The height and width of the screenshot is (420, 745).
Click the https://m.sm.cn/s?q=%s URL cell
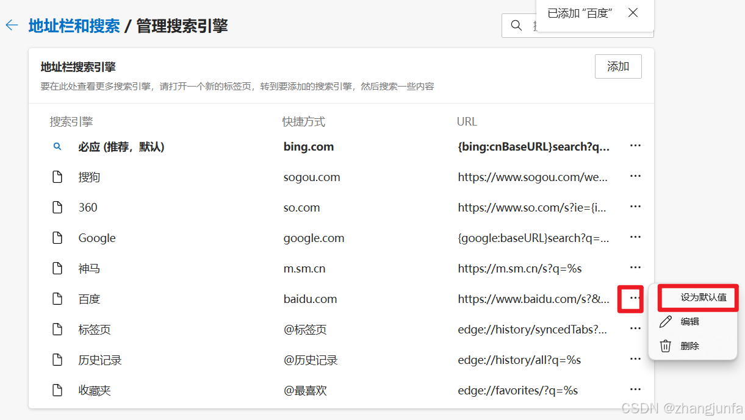pyautogui.click(x=520, y=269)
